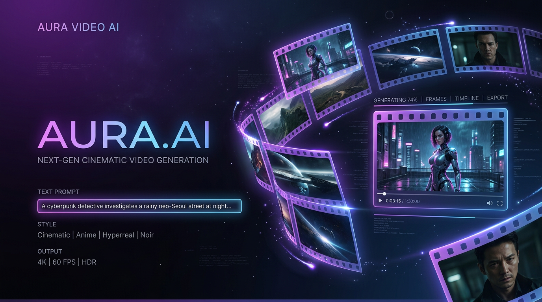542x302 pixels.
Task: Select 4K output resolution
Action: (42, 262)
